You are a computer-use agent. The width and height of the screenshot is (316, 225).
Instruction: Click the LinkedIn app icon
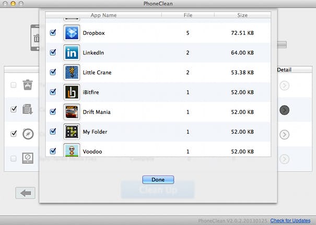72,53
